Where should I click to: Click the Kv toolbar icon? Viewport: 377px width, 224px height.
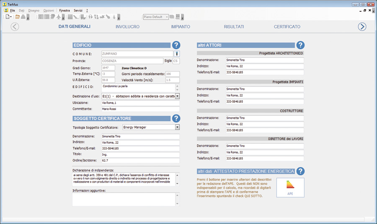(x=83, y=17)
